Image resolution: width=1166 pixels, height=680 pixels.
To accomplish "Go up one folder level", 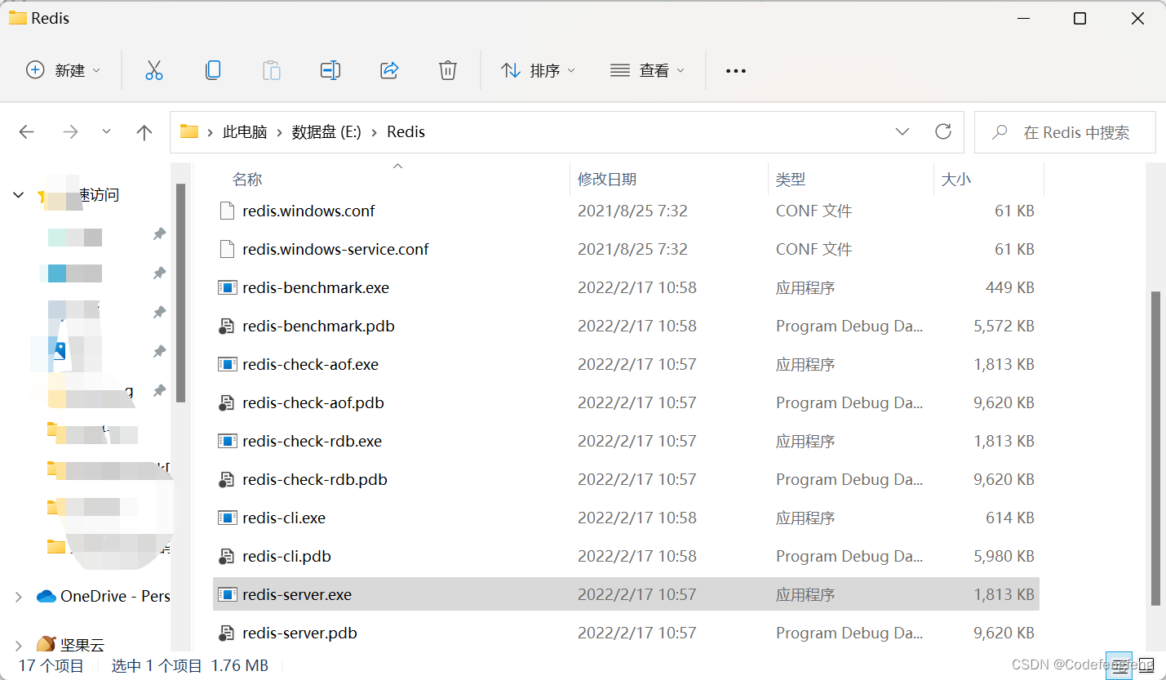I will (x=144, y=132).
